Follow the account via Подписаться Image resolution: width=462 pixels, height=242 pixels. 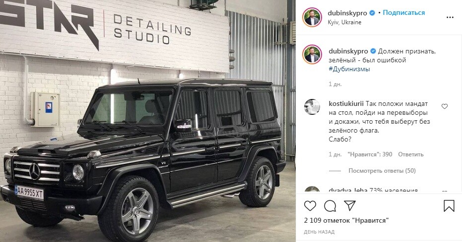pos(403,13)
